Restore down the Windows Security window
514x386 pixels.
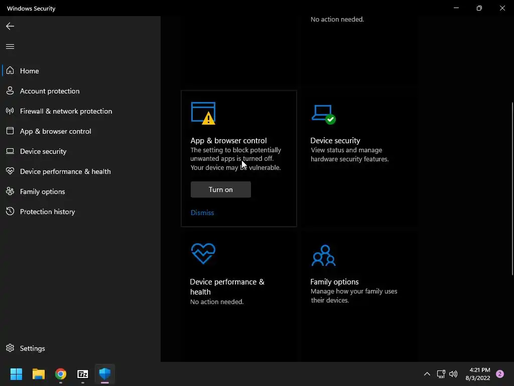(479, 8)
